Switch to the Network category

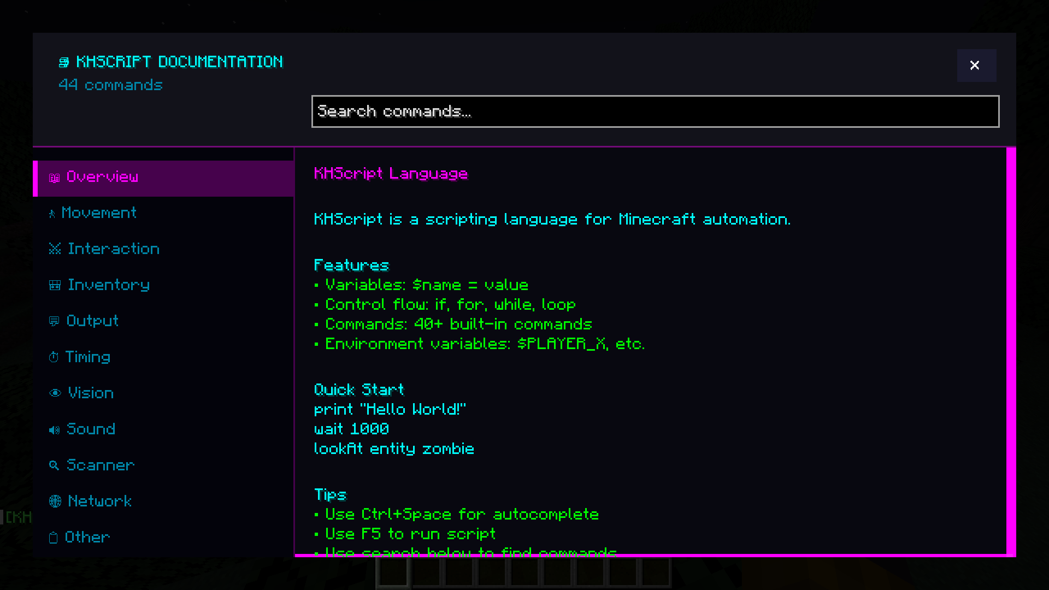[163, 502]
